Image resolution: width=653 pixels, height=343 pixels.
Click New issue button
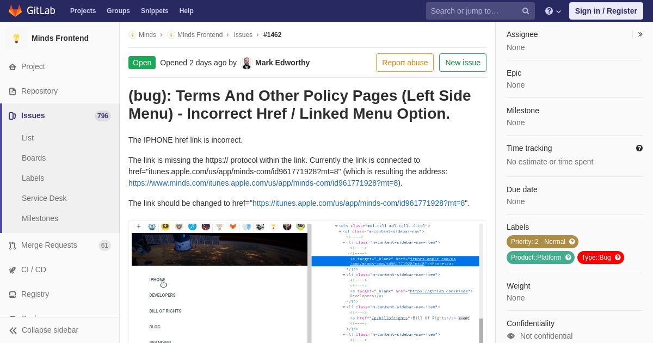[x=463, y=63]
